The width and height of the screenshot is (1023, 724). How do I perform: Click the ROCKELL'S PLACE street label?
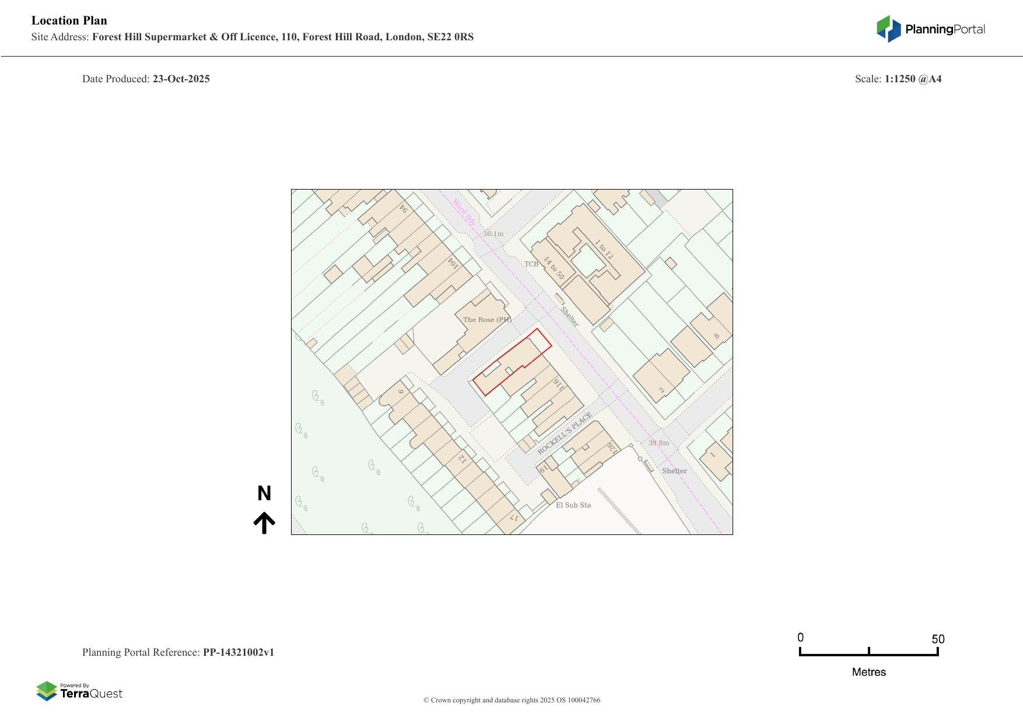(565, 433)
